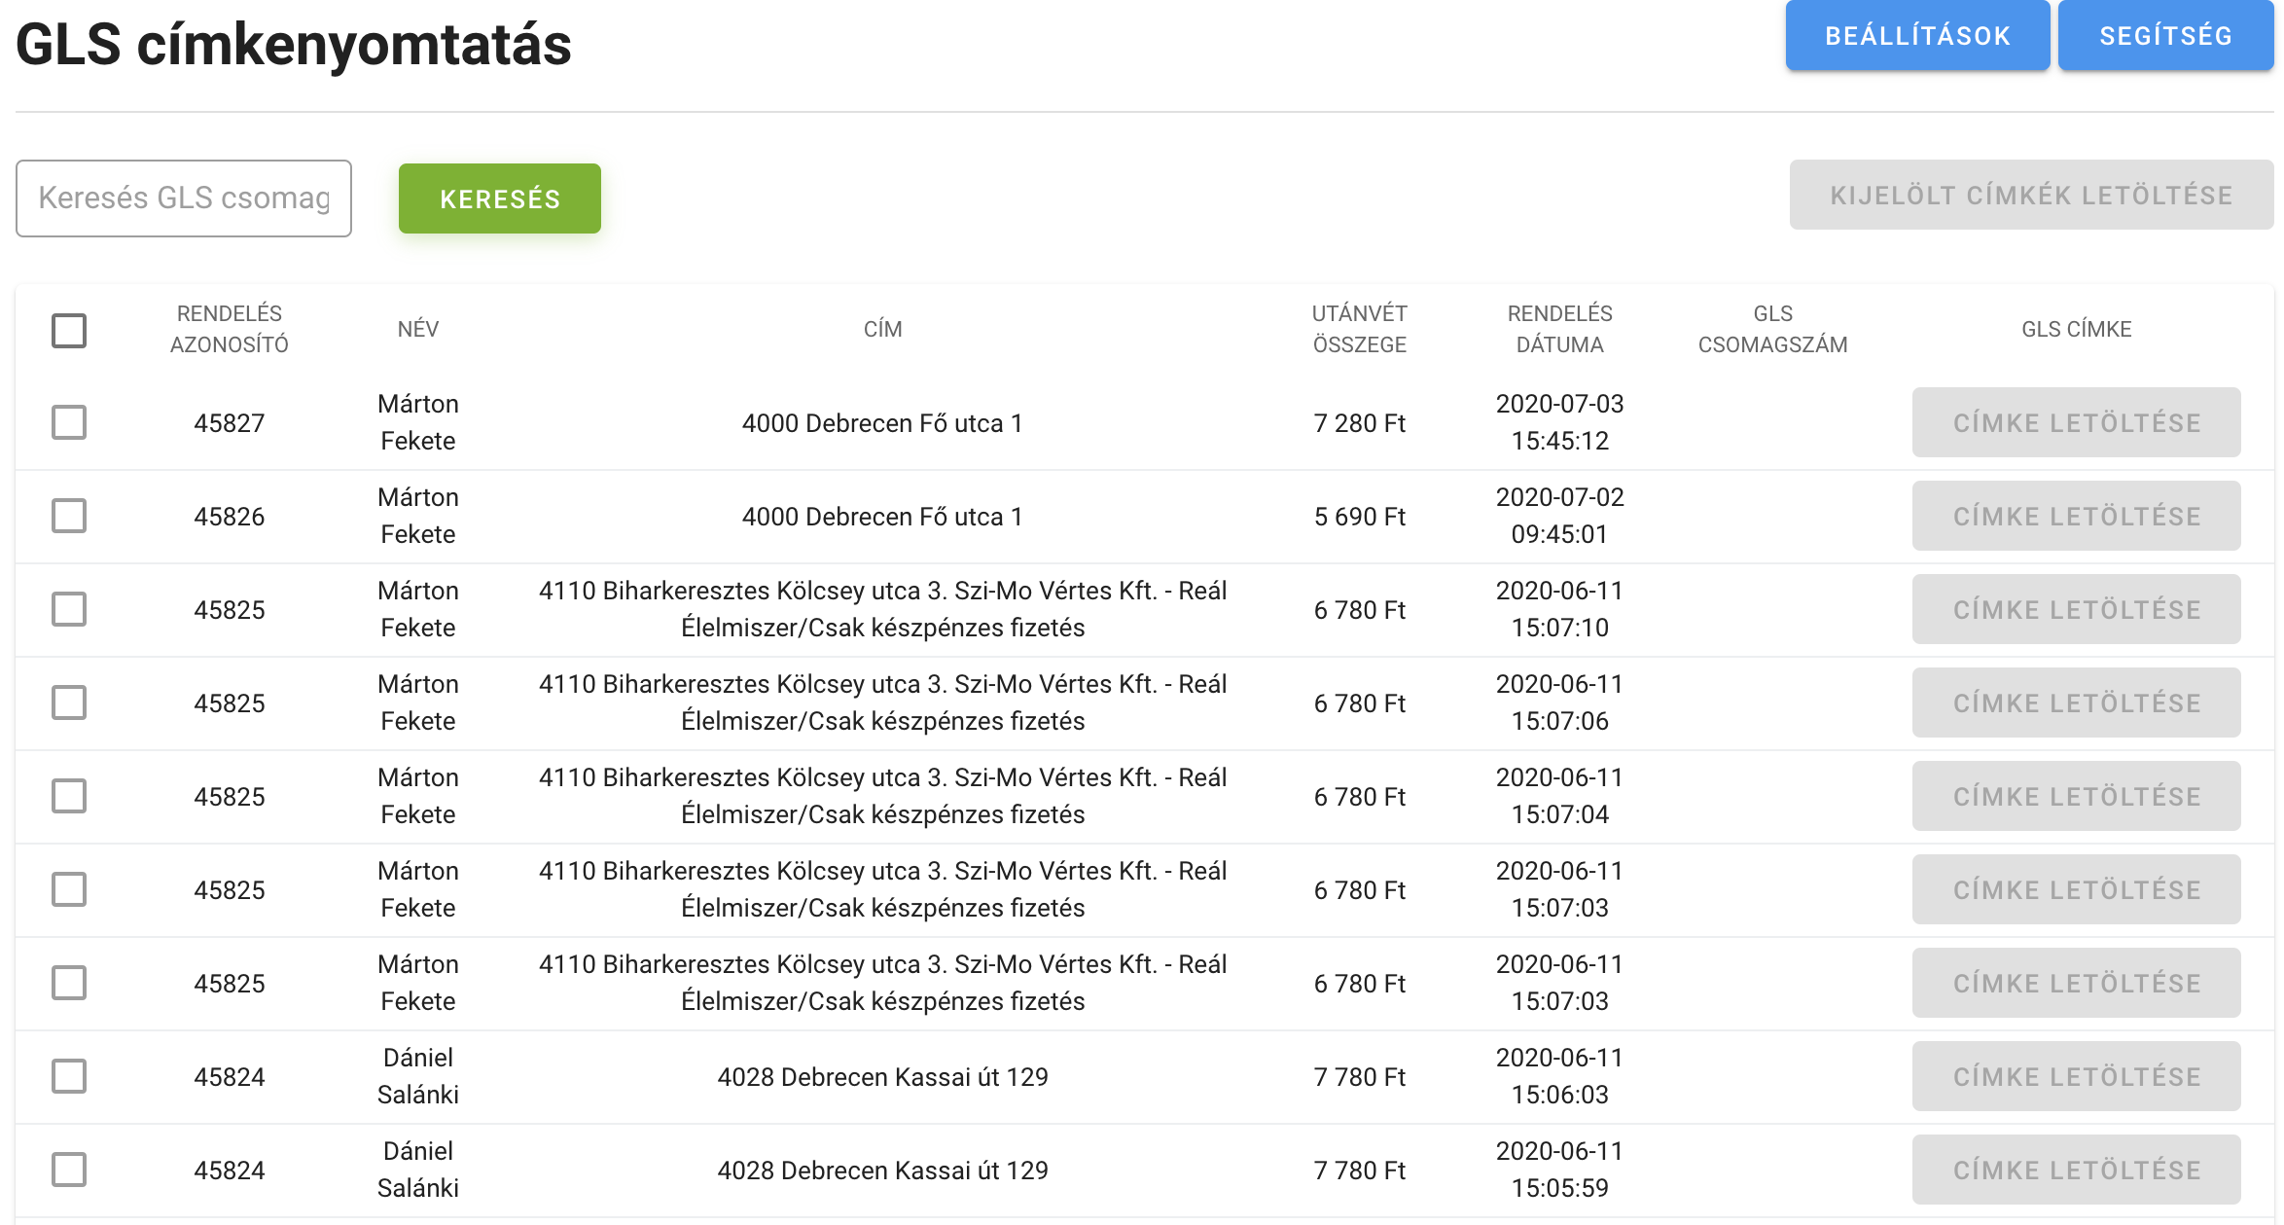Screen dimensions: 2284x1225
Task: Click the Név column header
Action: [x=418, y=329]
